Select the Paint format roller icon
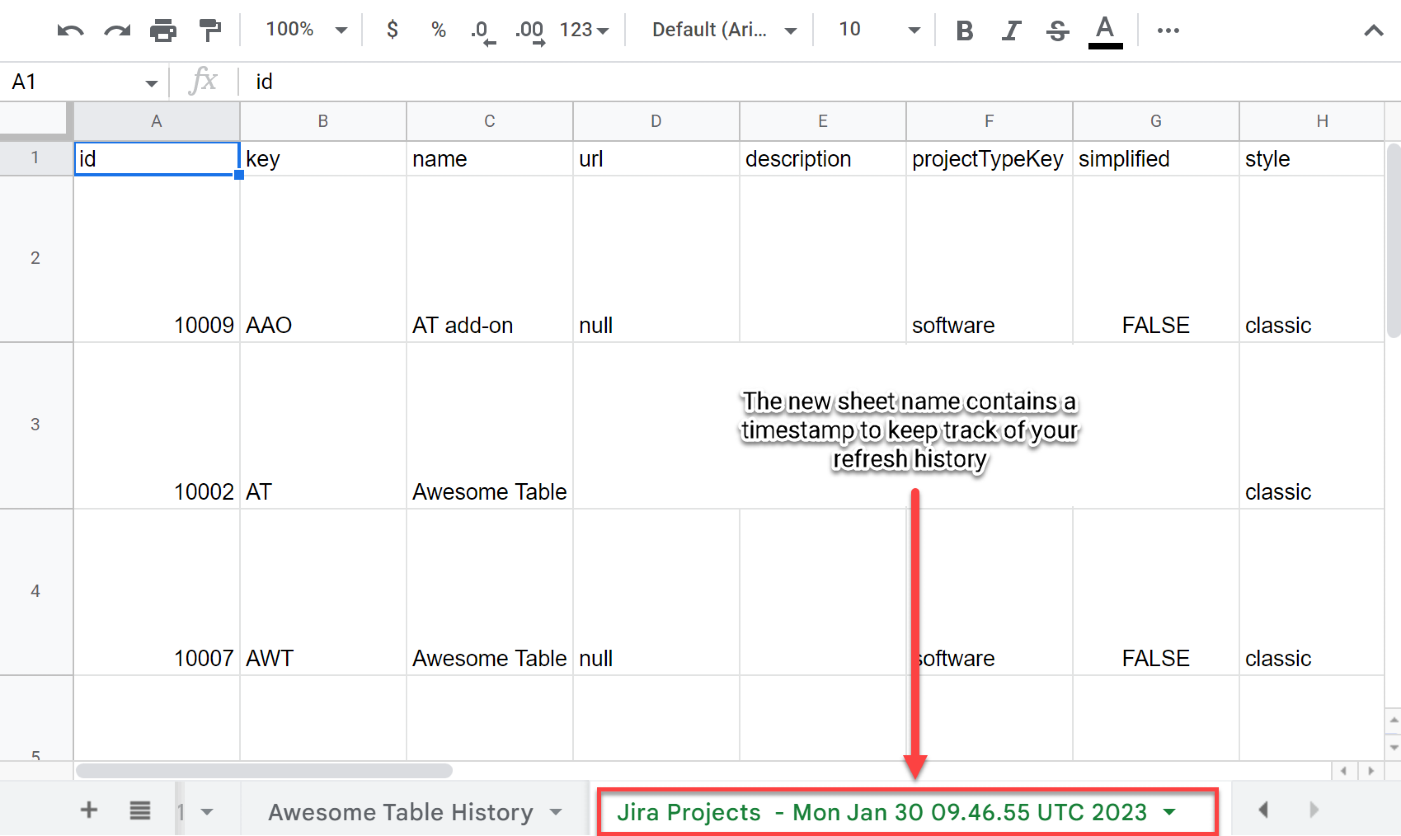1401x836 pixels. (210, 31)
